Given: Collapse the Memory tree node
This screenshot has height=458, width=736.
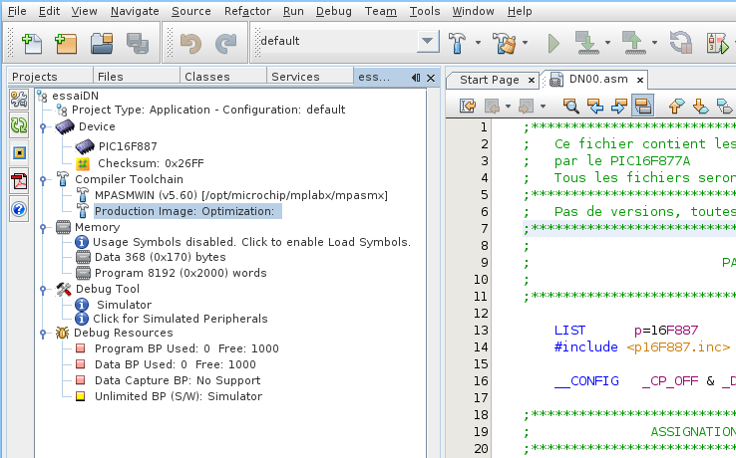Looking at the screenshot, I should click(x=43, y=228).
